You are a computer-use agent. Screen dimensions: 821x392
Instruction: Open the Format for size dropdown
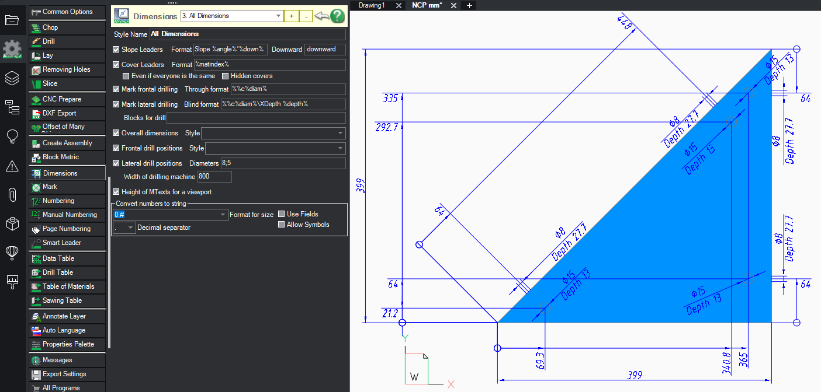tap(170, 215)
